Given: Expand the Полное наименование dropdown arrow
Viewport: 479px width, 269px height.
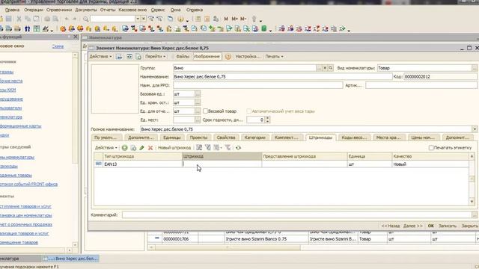Looking at the screenshot, I should coord(475,129).
